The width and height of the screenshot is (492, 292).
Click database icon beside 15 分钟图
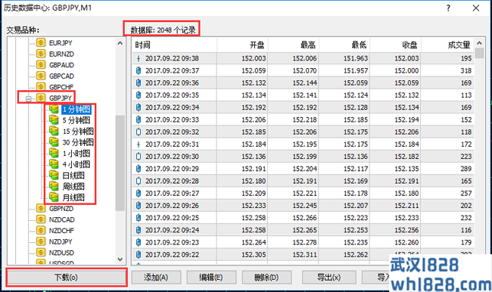coord(54,131)
